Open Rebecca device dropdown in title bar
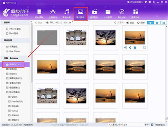 tap(9, 2)
